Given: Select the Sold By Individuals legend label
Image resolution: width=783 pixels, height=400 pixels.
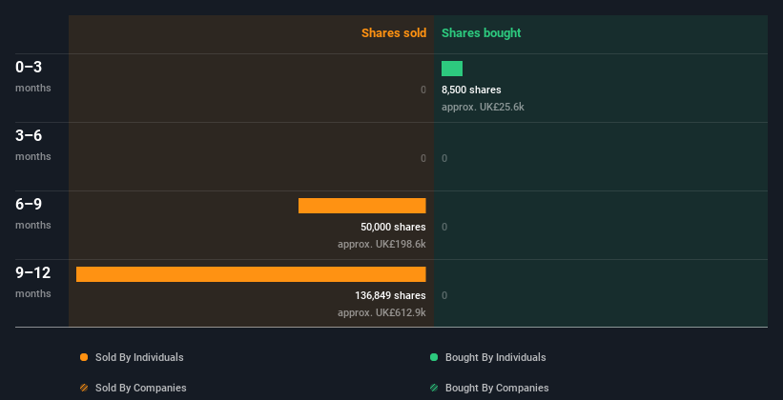Looking at the screenshot, I should (x=139, y=357).
